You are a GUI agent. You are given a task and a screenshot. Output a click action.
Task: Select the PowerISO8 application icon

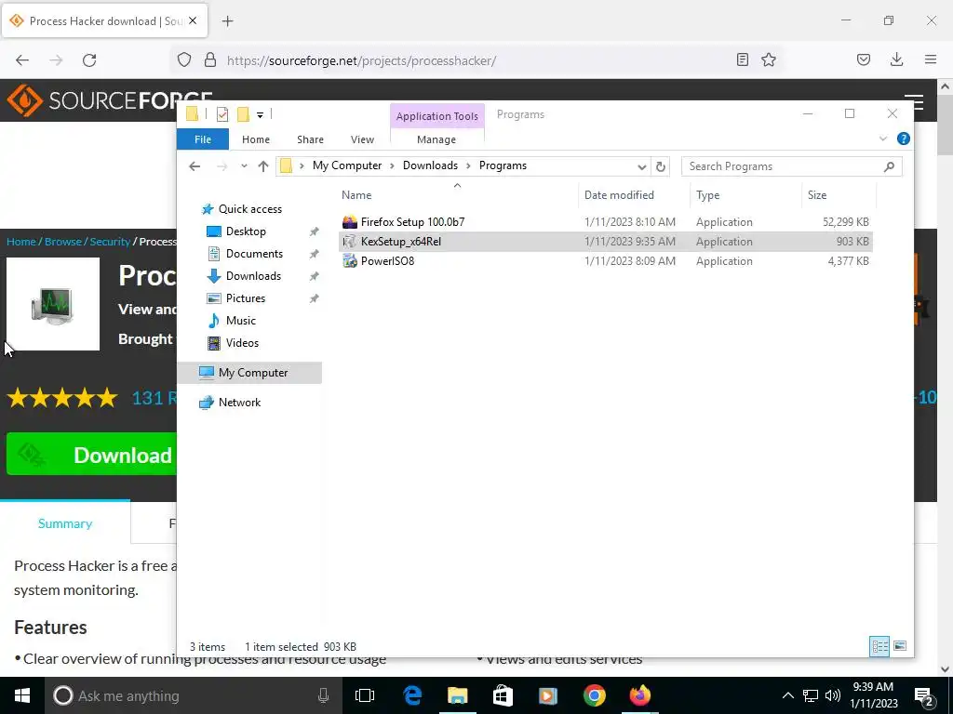point(350,261)
